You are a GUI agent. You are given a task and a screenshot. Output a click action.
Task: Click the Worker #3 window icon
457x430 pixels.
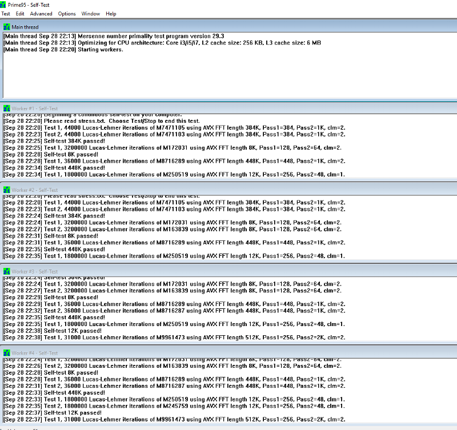[x=7, y=271]
